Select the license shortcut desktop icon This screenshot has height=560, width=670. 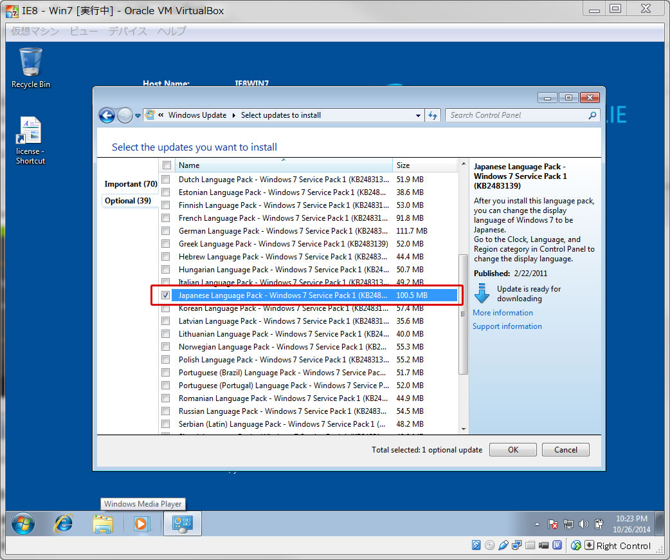30,141
